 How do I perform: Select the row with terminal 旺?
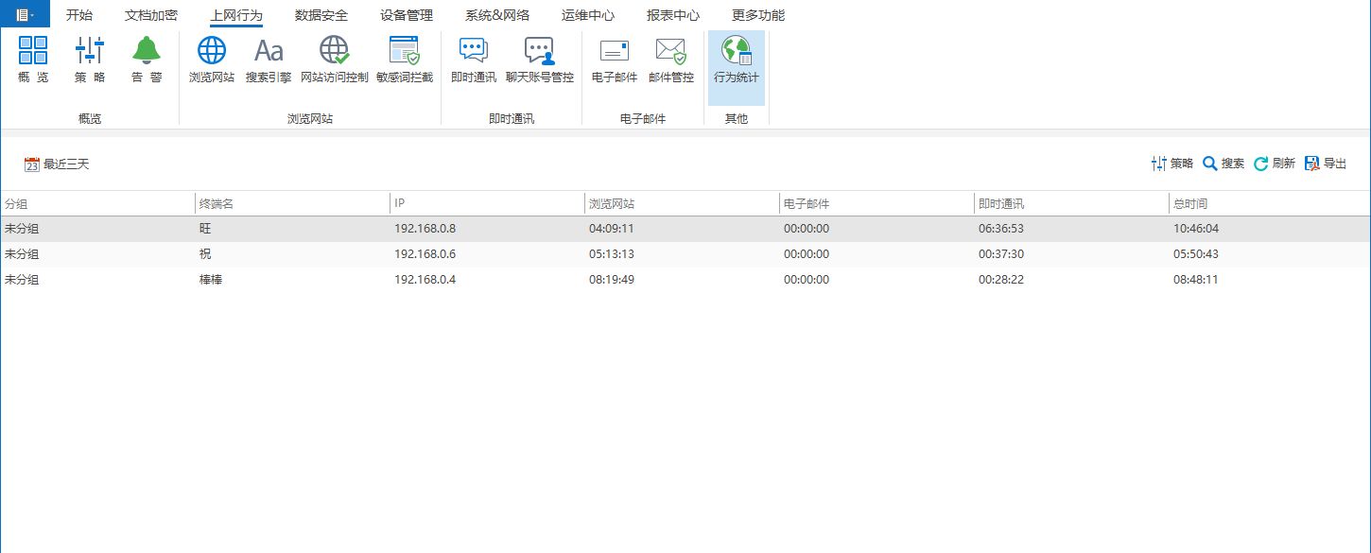coord(685,229)
